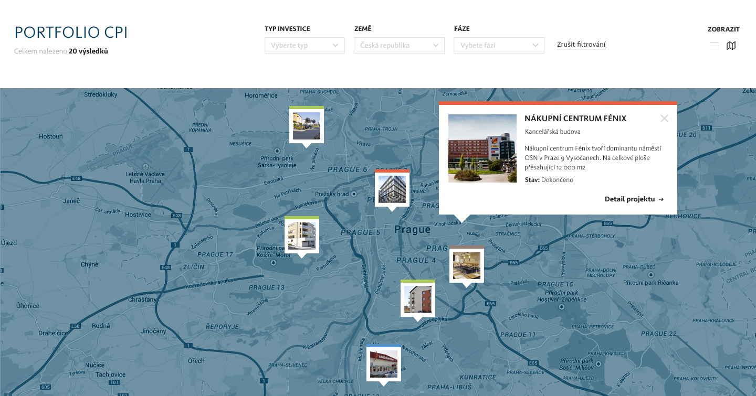The image size is (756, 396).
Task: Open the Země dropdown showing Česká republika
Action: coord(399,45)
